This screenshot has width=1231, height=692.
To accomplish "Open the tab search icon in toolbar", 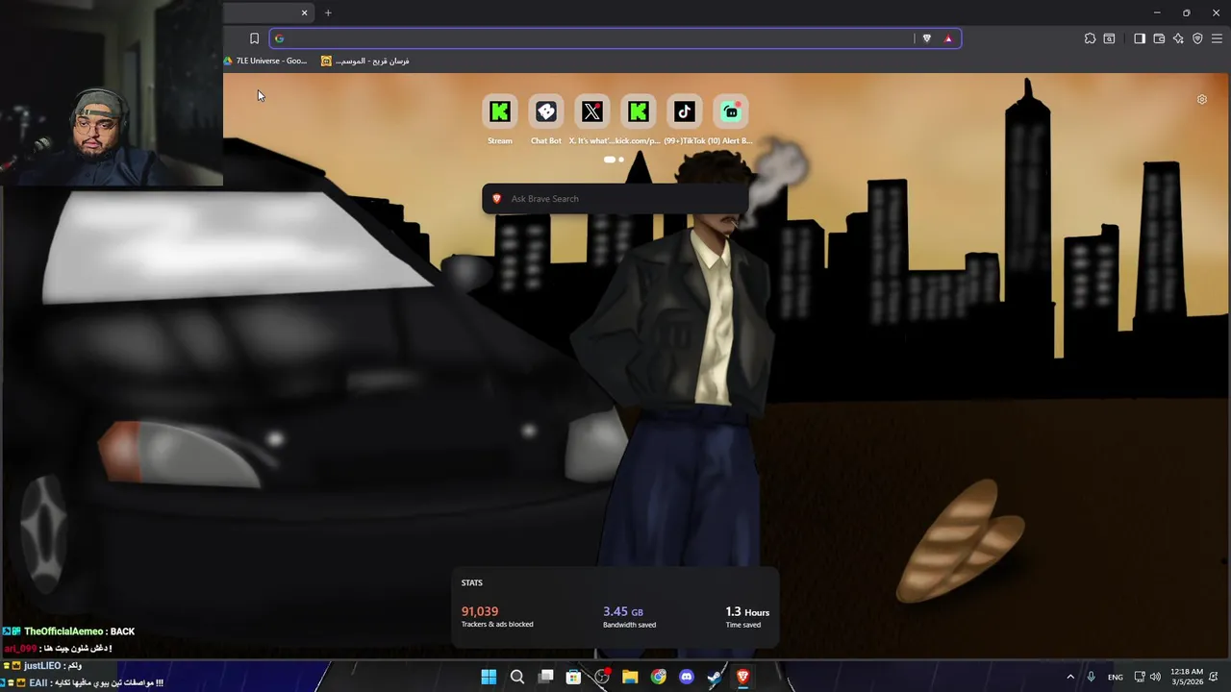I will [x=1109, y=38].
